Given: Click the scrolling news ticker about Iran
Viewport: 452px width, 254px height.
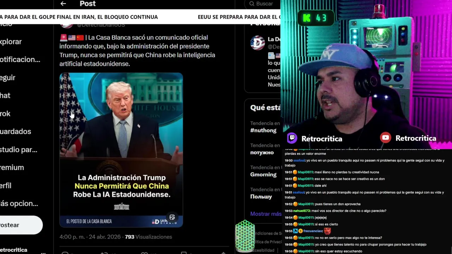Looking at the screenshot, I should [140, 17].
